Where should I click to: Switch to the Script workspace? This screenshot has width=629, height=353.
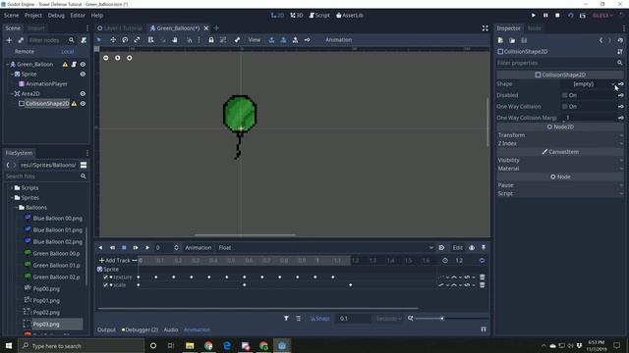click(x=319, y=16)
